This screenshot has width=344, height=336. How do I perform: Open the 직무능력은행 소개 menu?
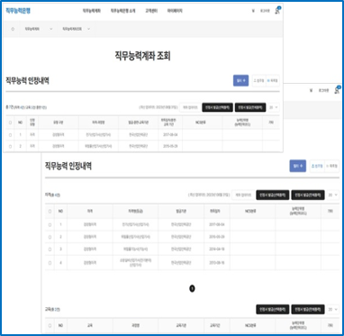(122, 11)
